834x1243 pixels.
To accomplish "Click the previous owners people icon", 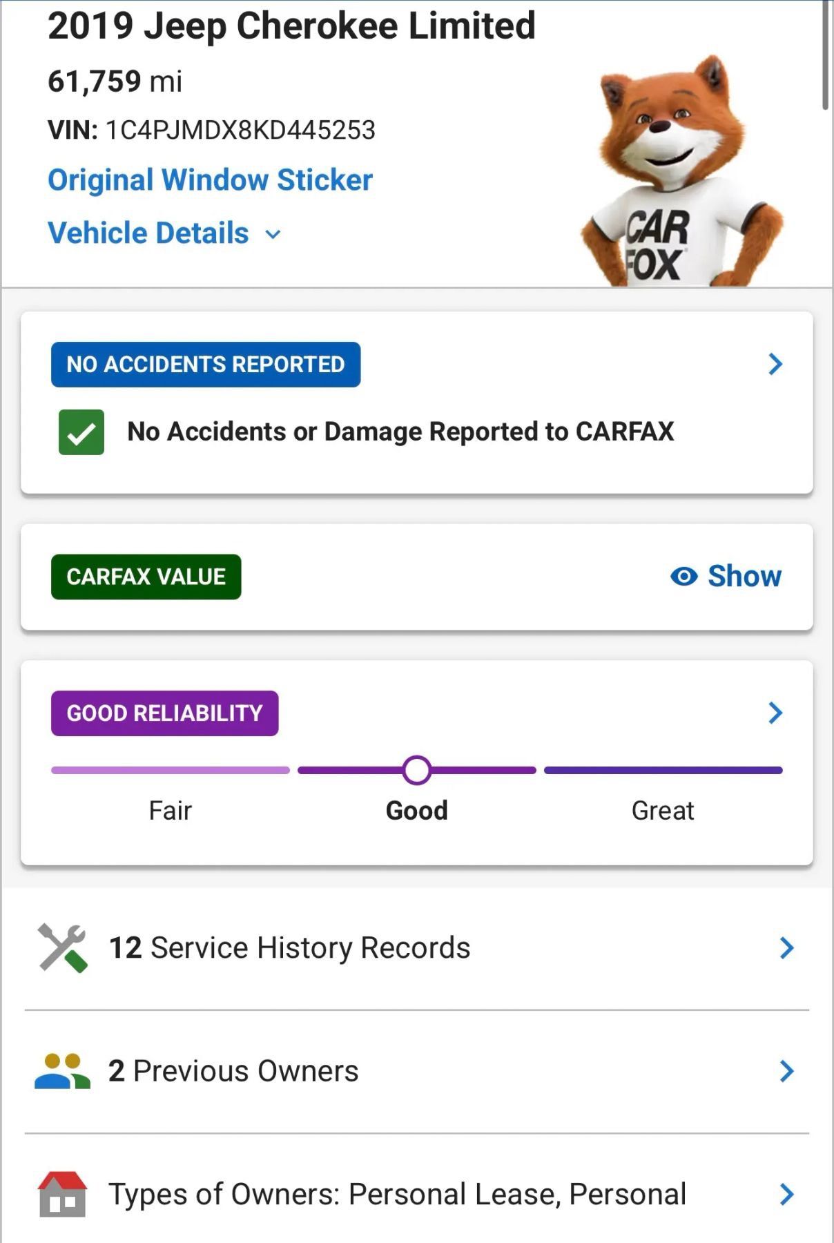I will (62, 1071).
